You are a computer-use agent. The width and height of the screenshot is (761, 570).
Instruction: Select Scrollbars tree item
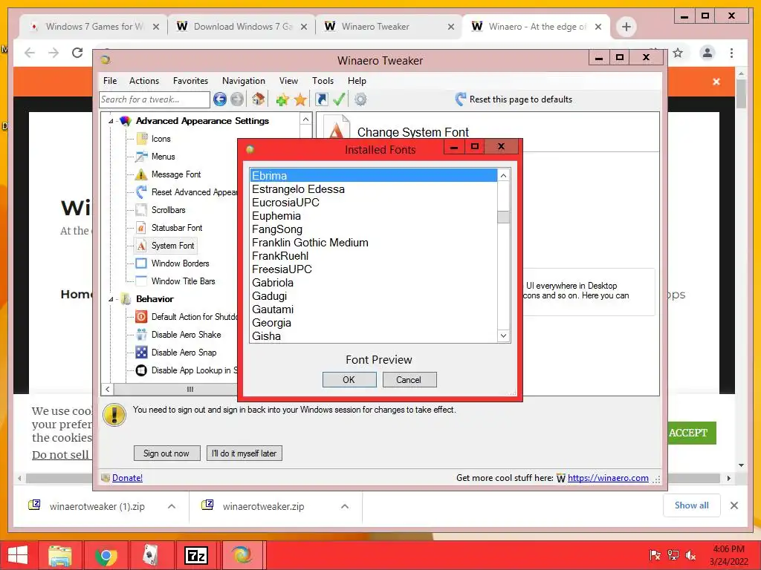pos(168,210)
